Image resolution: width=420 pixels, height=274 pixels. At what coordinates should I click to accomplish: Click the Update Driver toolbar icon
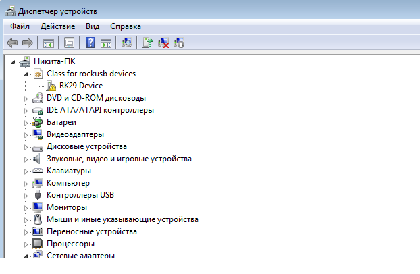148,43
